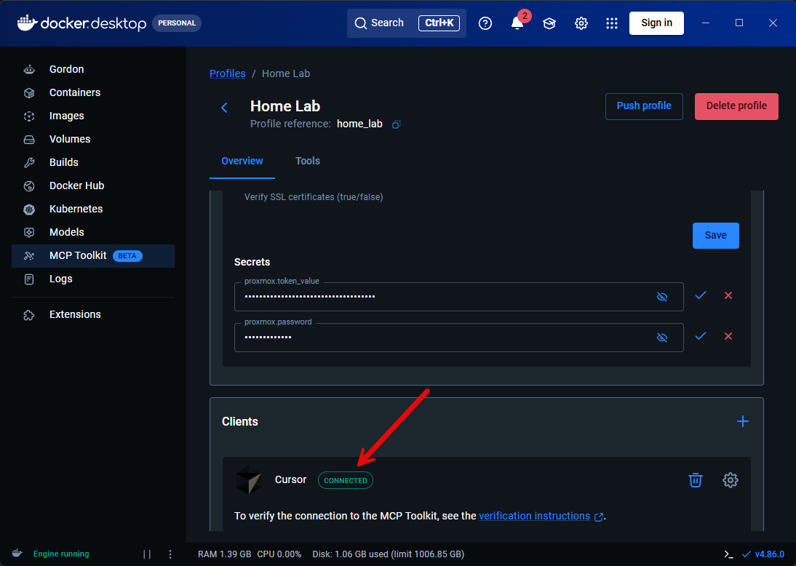This screenshot has width=796, height=566.
Task: Remove the Cursor client with trash icon
Action: [x=696, y=480]
